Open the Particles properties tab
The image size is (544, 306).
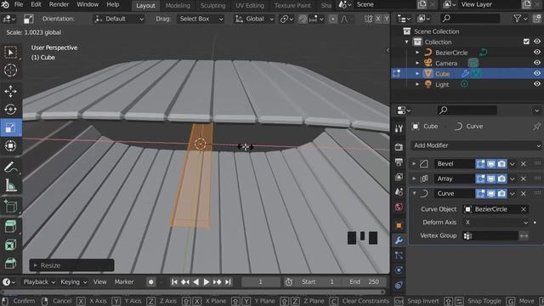(x=399, y=255)
